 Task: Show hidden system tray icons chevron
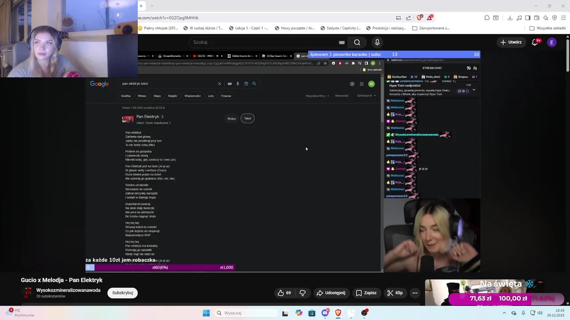pyautogui.click(x=504, y=313)
